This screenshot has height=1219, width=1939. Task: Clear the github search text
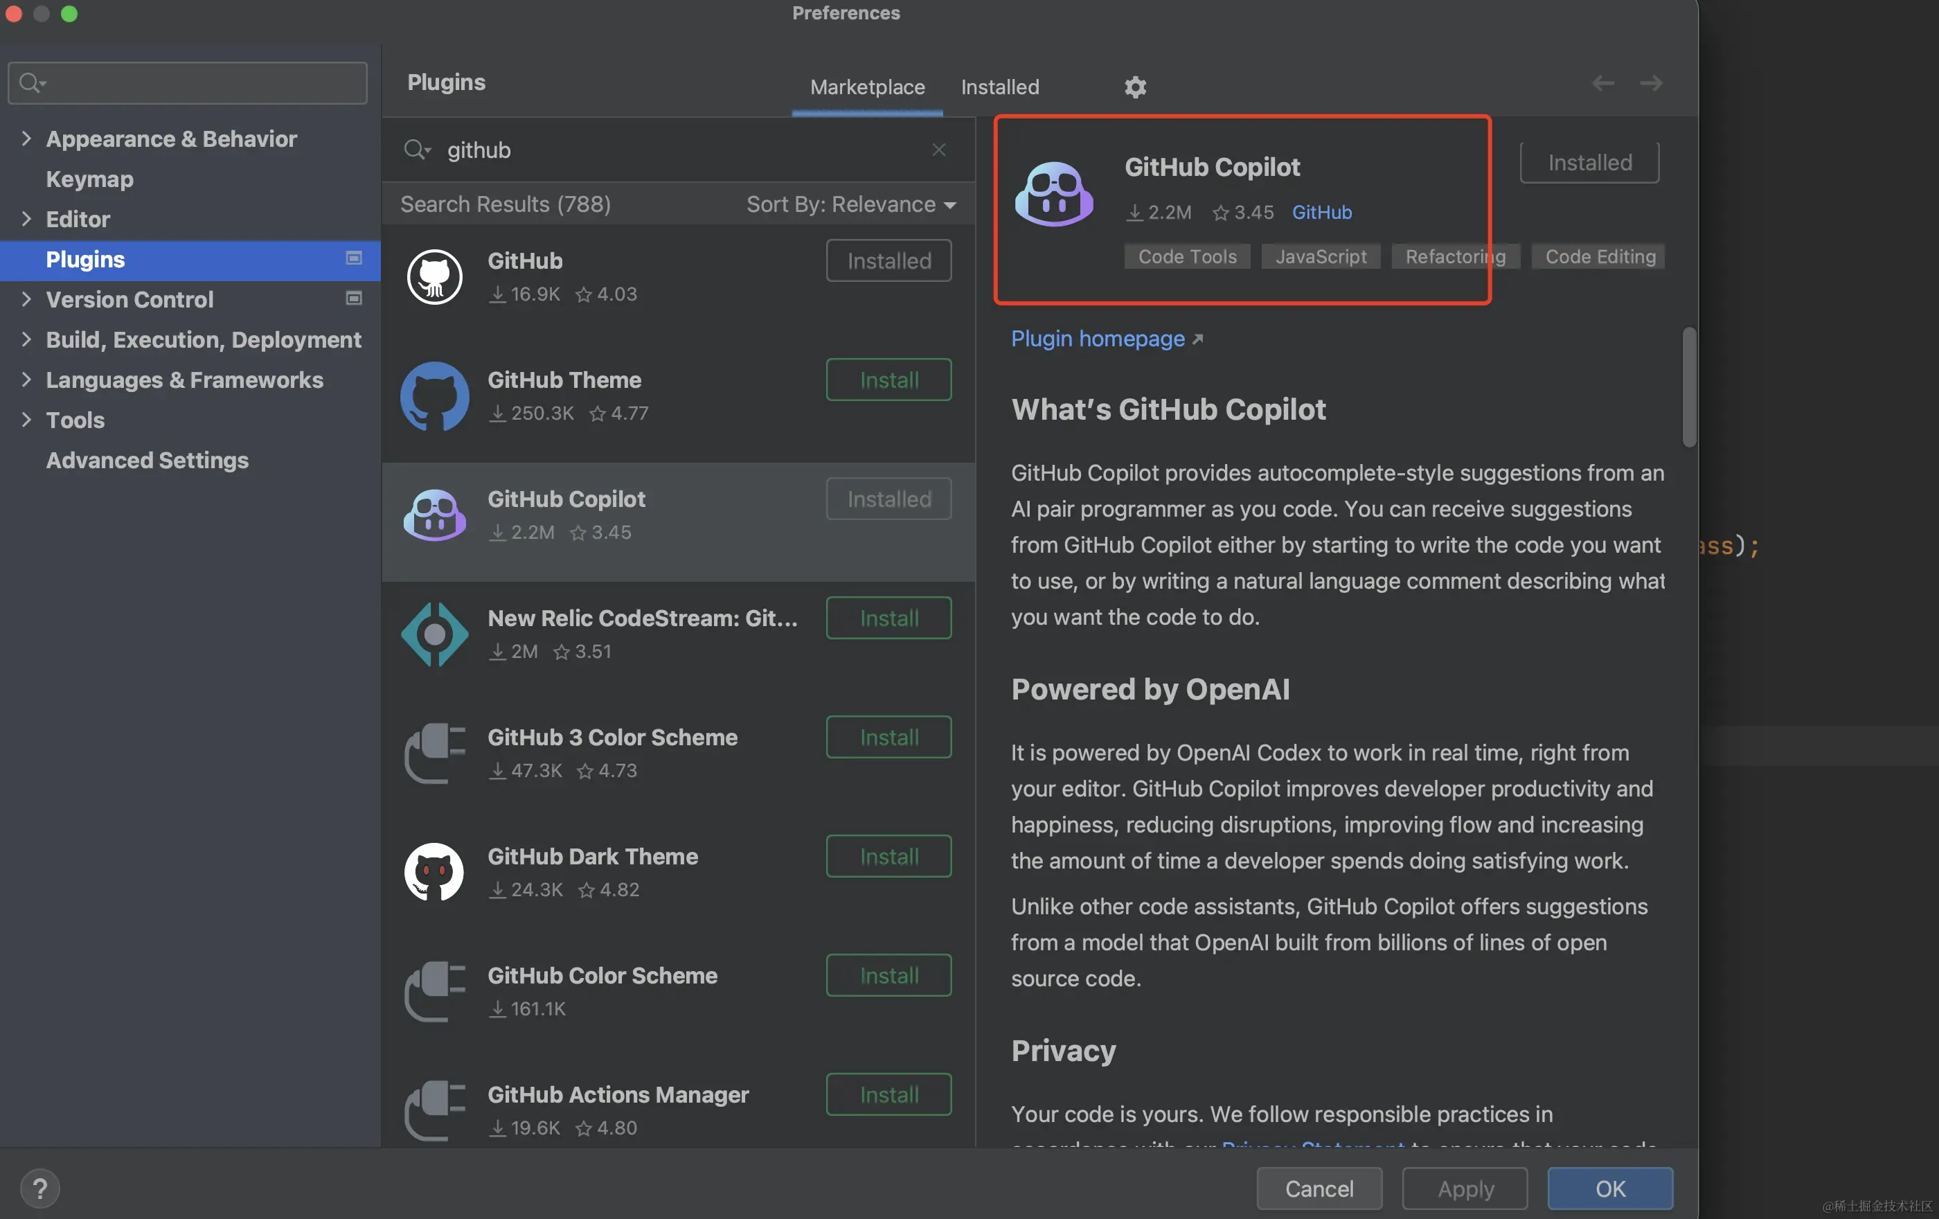coord(938,150)
